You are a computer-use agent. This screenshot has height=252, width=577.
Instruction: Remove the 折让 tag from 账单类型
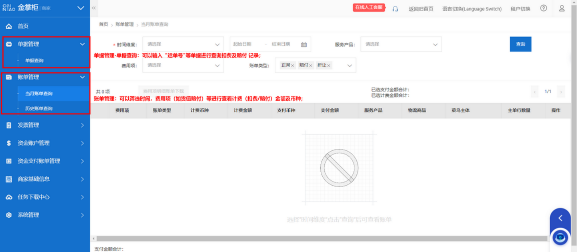tap(328, 65)
